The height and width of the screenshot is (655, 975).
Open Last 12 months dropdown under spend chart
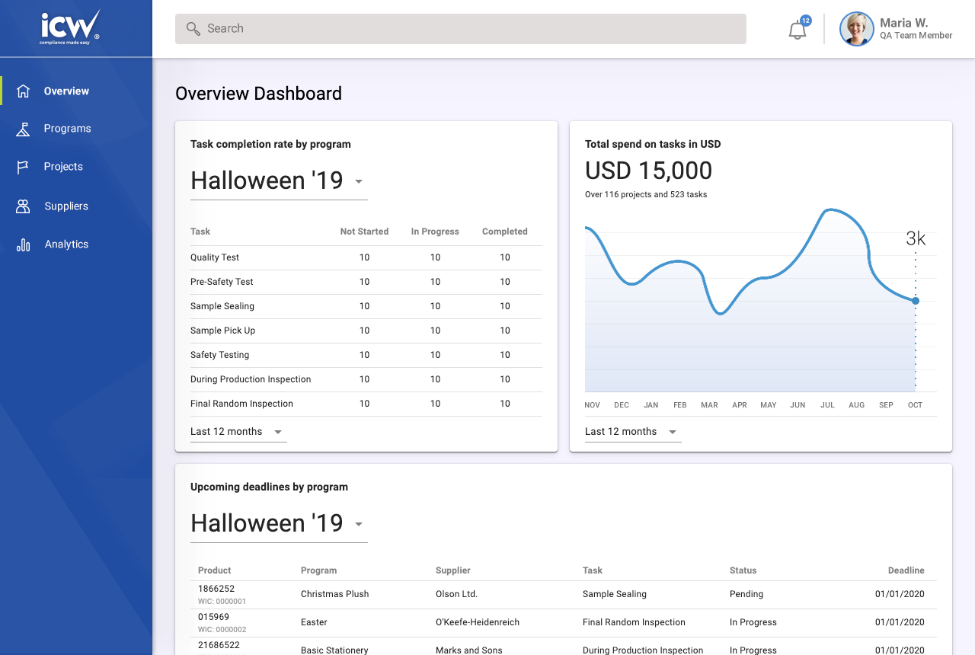tap(673, 432)
